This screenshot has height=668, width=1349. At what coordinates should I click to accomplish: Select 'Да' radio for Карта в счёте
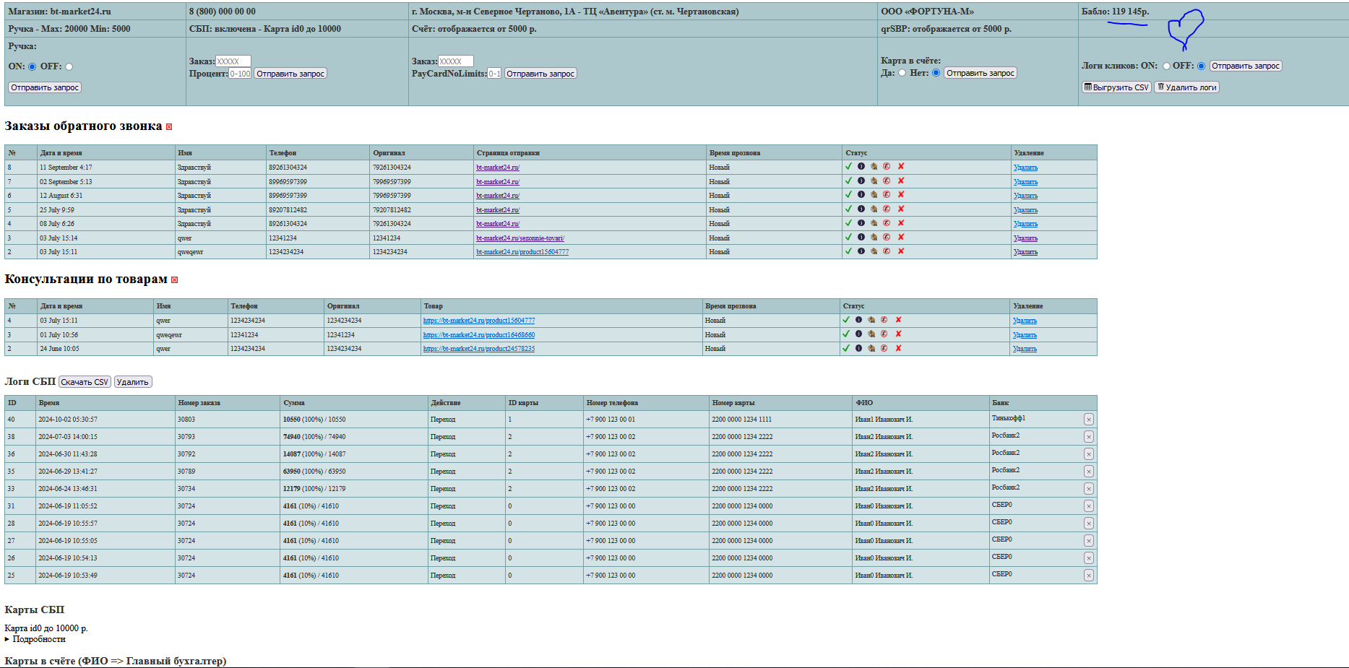(902, 73)
